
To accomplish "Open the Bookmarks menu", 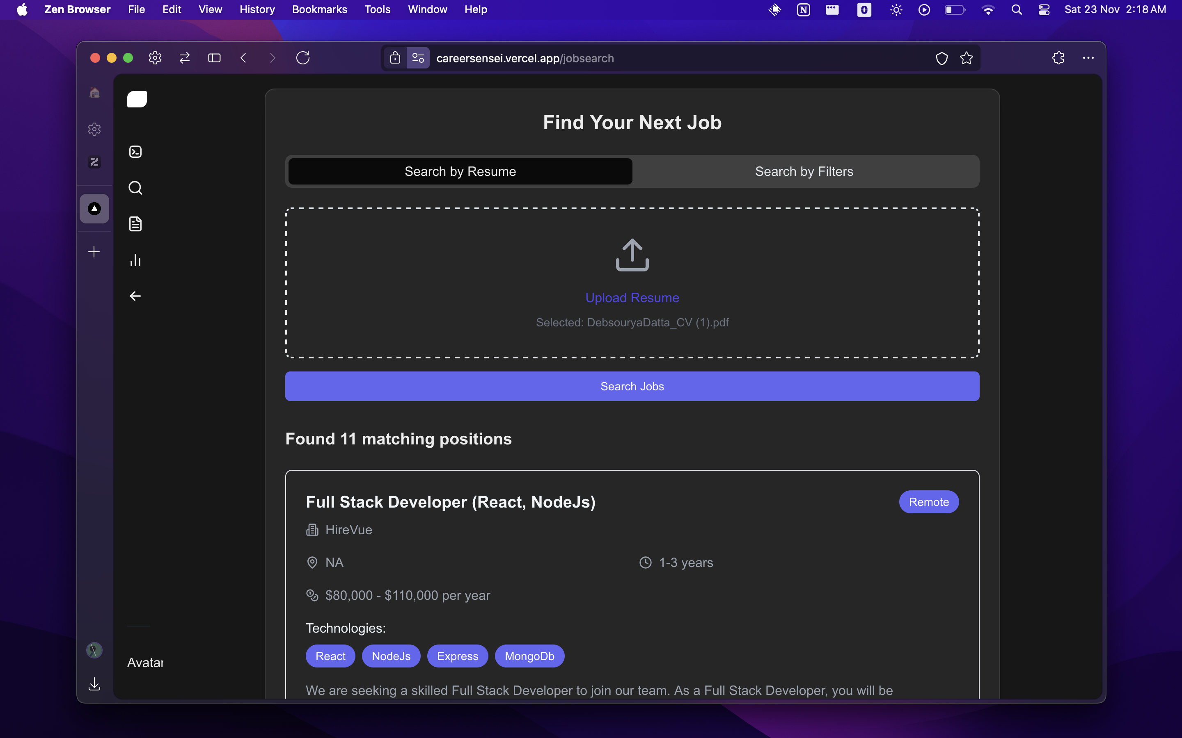I will [319, 10].
